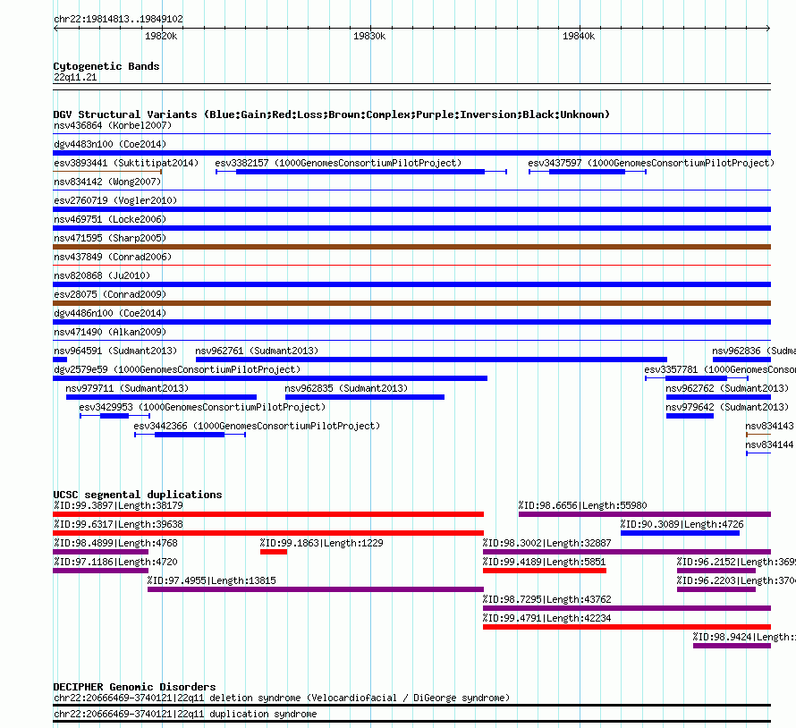Click esv2760719 (Vogler2010) label
Viewport: 796px width, 728px height.
[115, 200]
